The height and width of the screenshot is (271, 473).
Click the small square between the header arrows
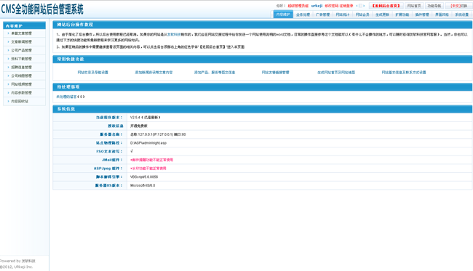tap(360, 6)
